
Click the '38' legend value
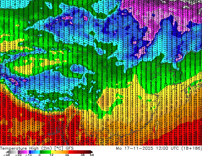(83, 155)
